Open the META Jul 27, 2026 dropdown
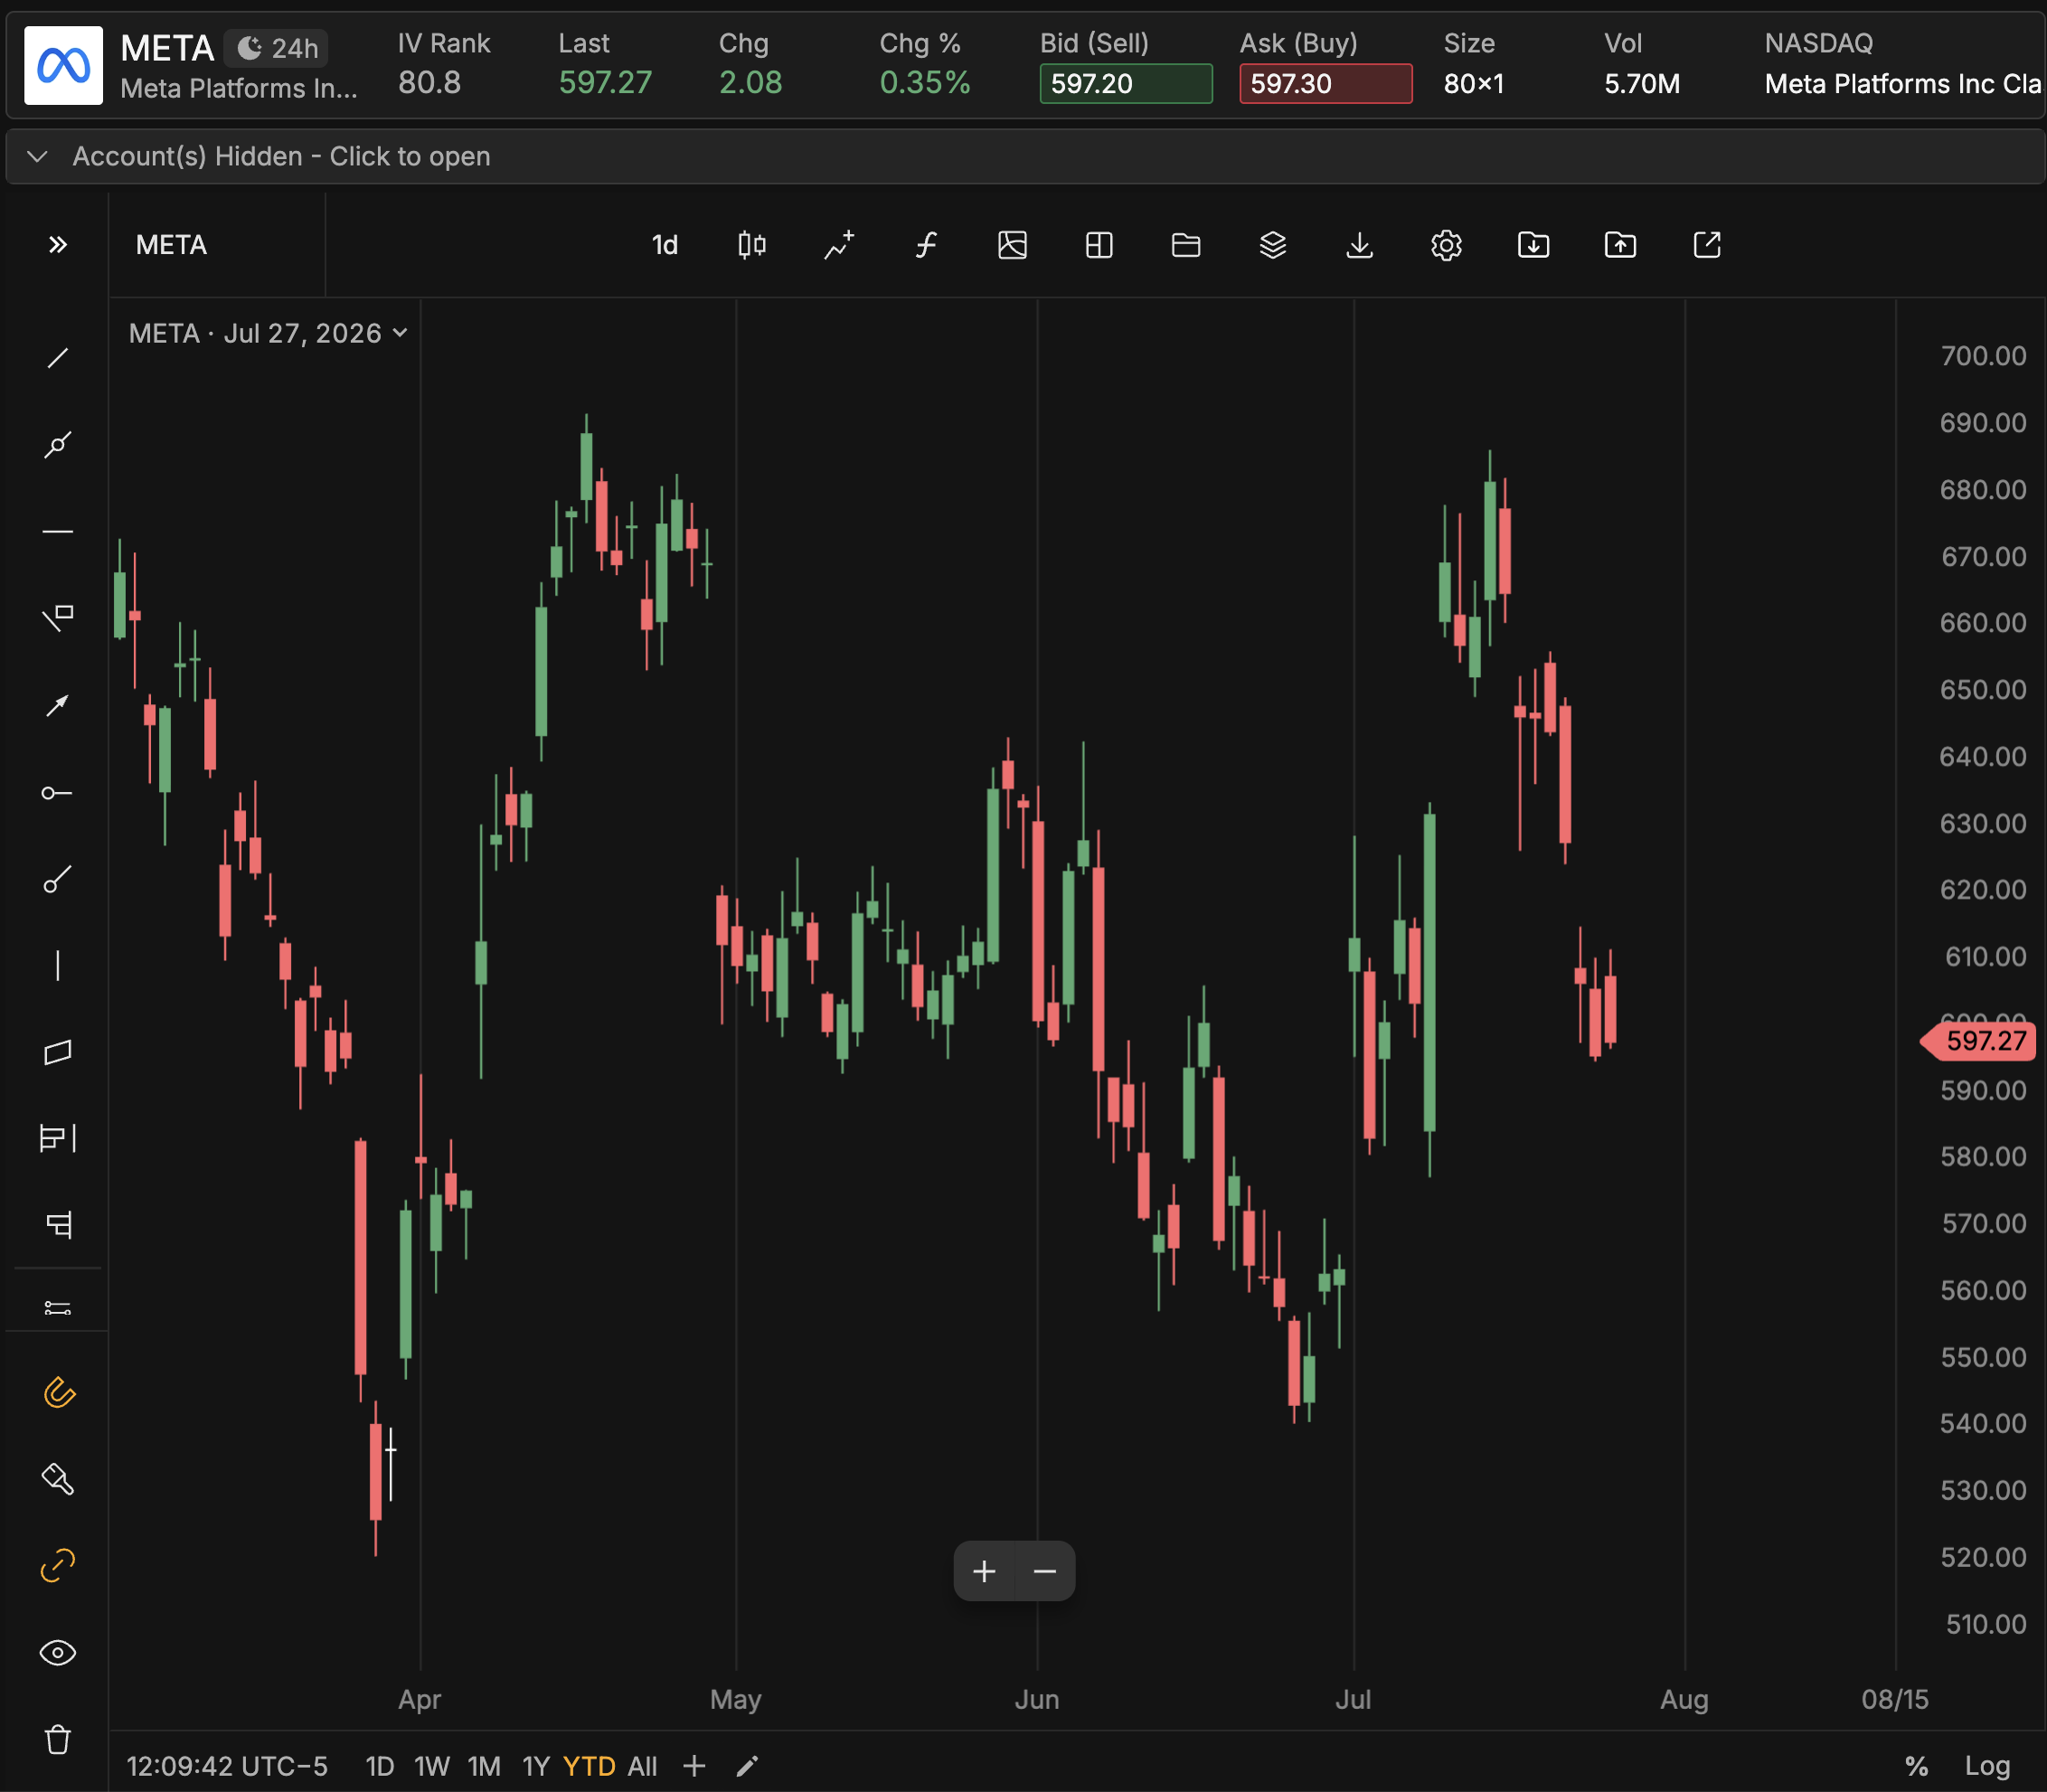The width and height of the screenshot is (2047, 1792). [268, 333]
